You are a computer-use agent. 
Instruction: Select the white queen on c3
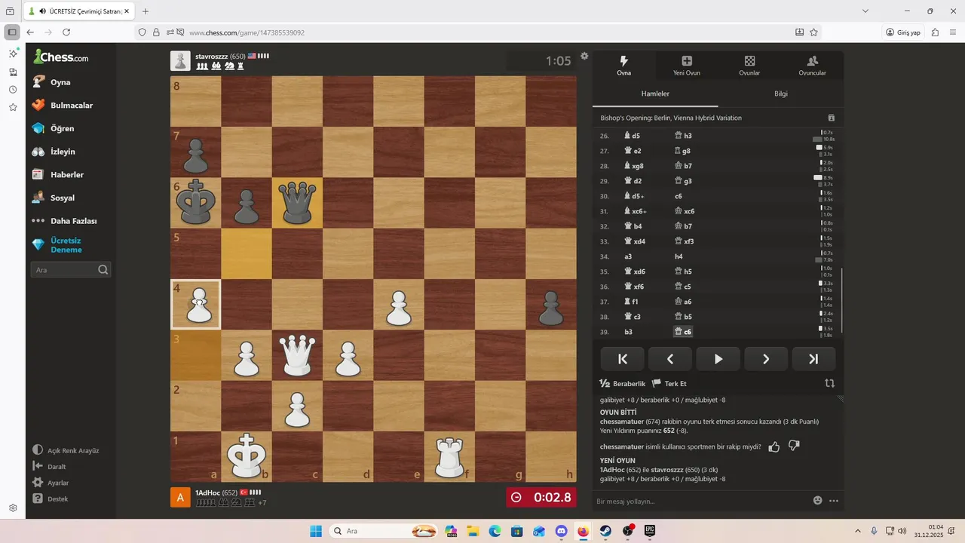tap(297, 355)
